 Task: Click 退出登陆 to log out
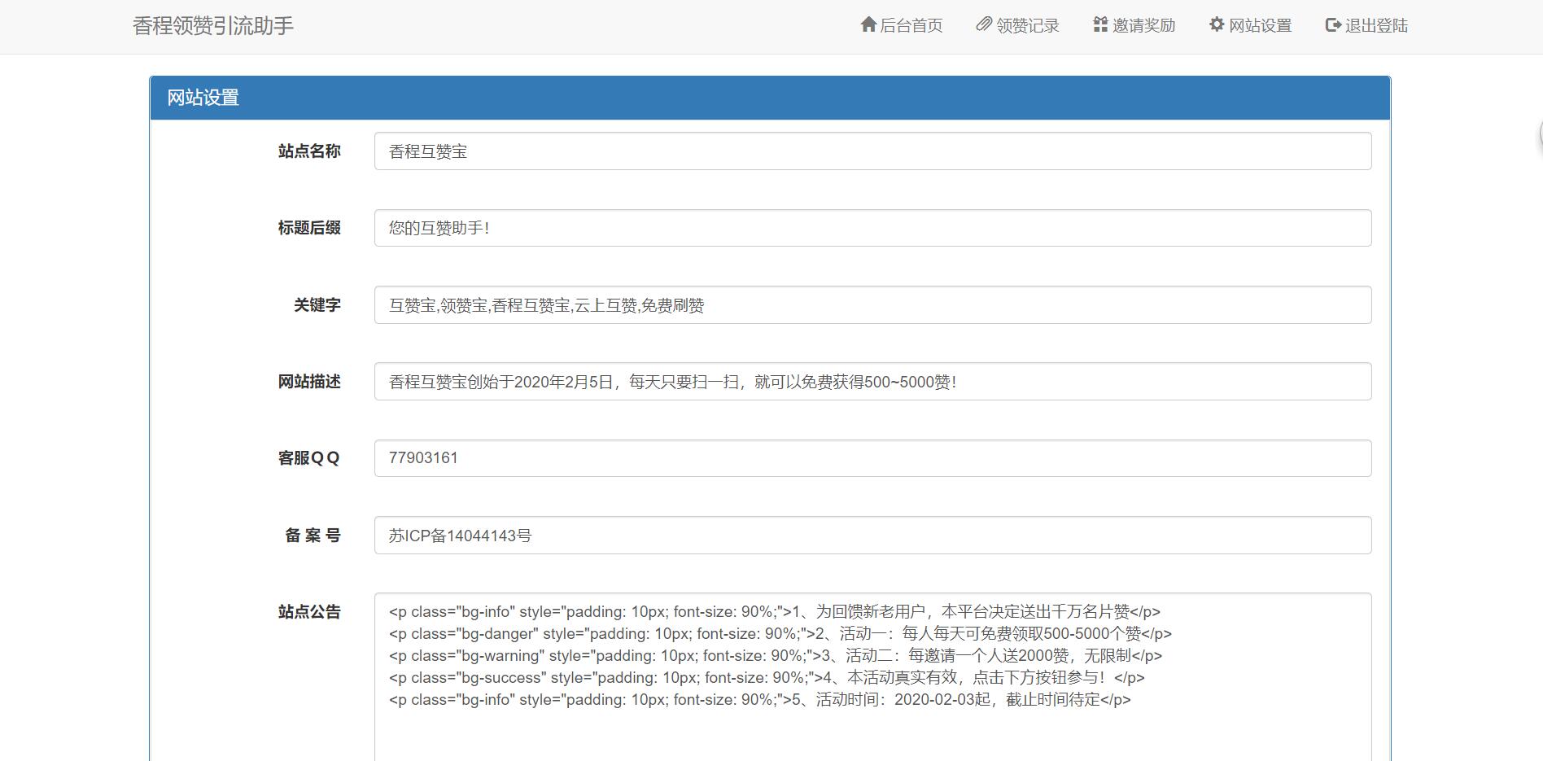1375,25
